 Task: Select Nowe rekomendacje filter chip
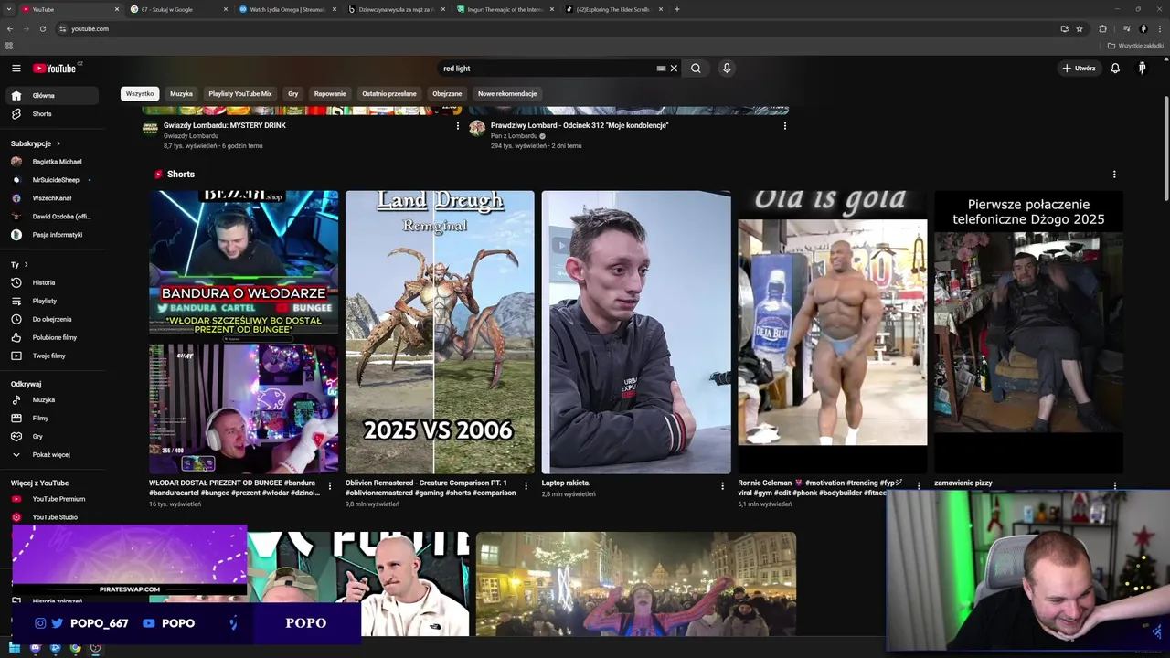pos(507,93)
